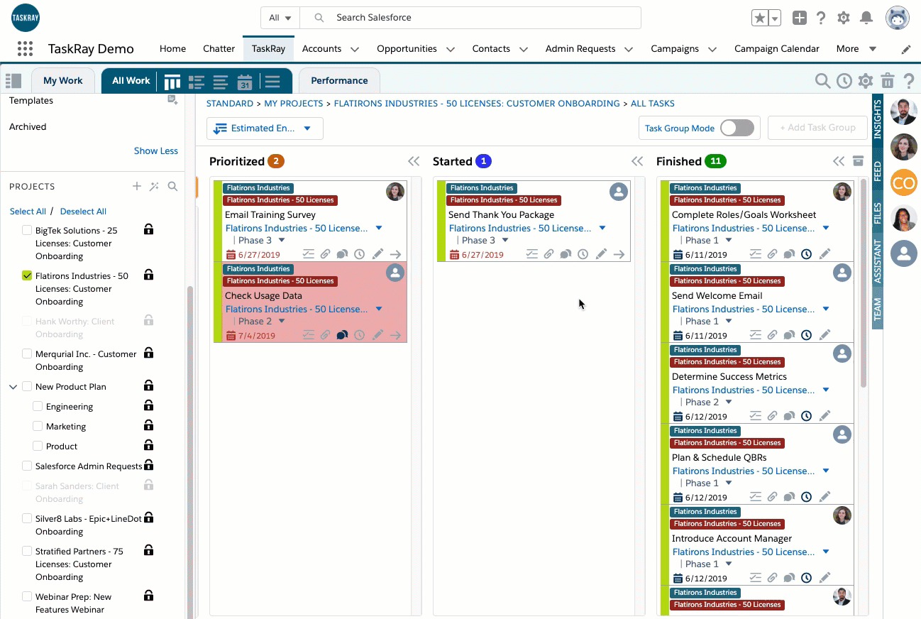Check Marketing project checkbox
Screen dimensions: 921x619
point(38,426)
